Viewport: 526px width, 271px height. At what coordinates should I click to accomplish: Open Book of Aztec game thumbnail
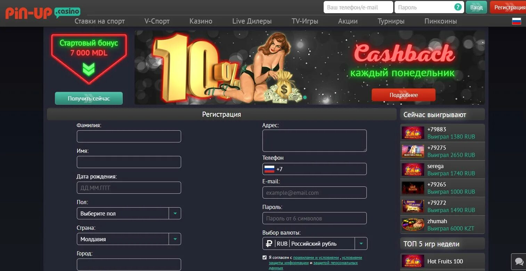click(413, 206)
